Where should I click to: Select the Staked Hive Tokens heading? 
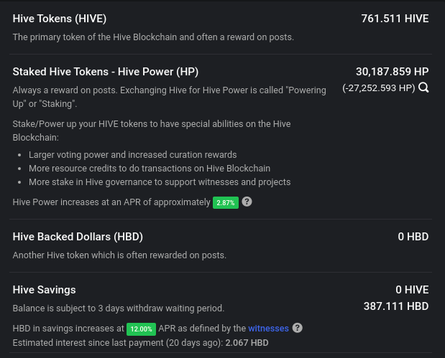click(x=106, y=72)
